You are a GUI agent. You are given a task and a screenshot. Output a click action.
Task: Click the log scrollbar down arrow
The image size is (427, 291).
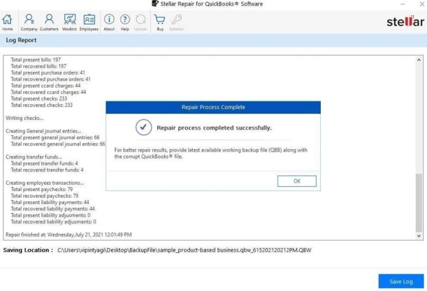(419, 236)
